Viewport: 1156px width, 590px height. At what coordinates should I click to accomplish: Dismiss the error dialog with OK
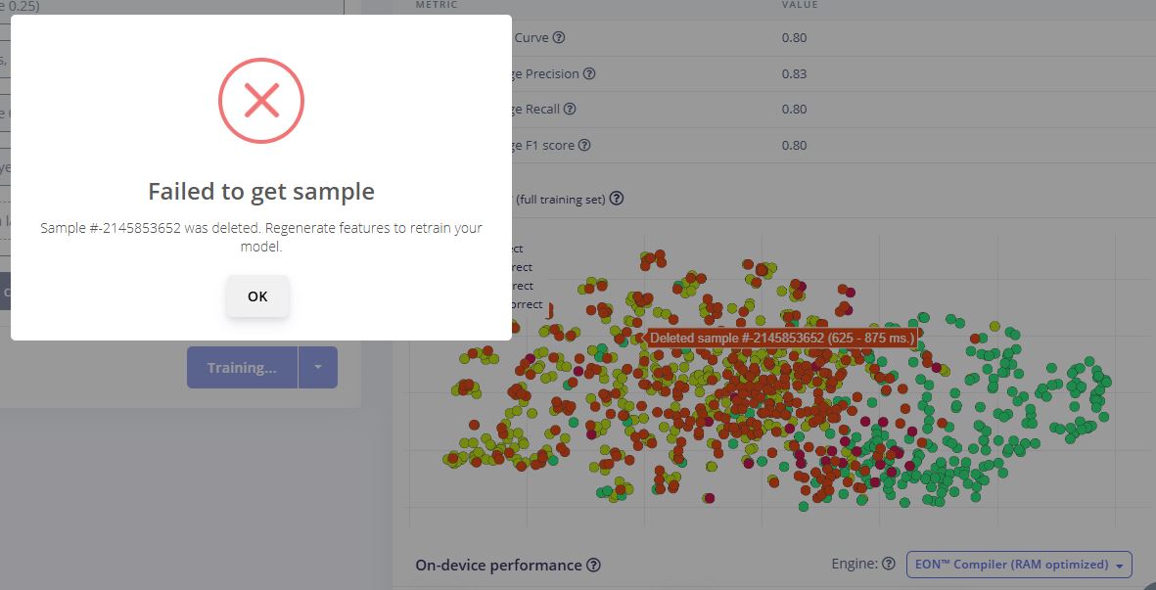257,296
